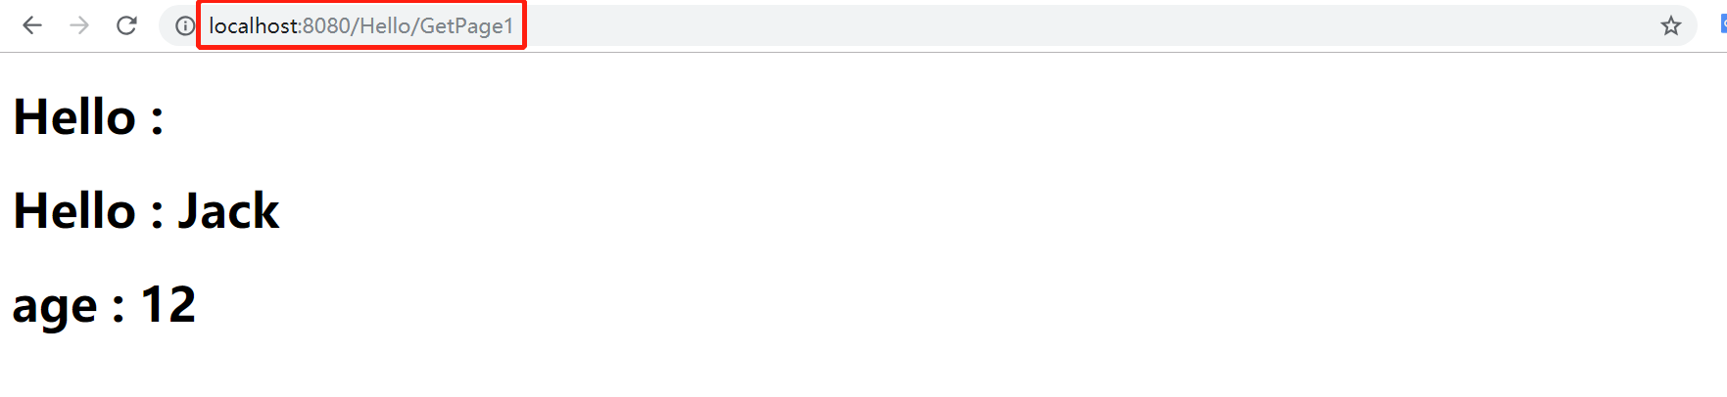View site information via the info icon
Screen dimensions: 1727x397
[x=184, y=26]
